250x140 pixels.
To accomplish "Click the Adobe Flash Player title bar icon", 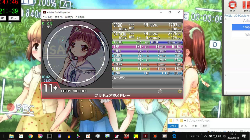I will [x=45, y=12].
